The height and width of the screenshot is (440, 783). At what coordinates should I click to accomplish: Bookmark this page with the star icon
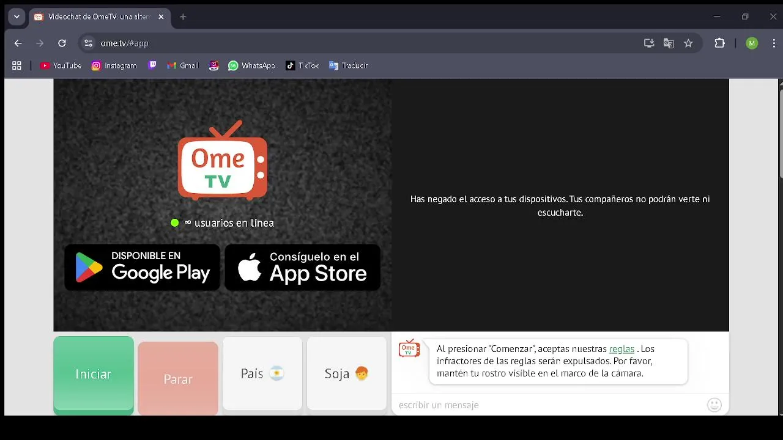688,43
